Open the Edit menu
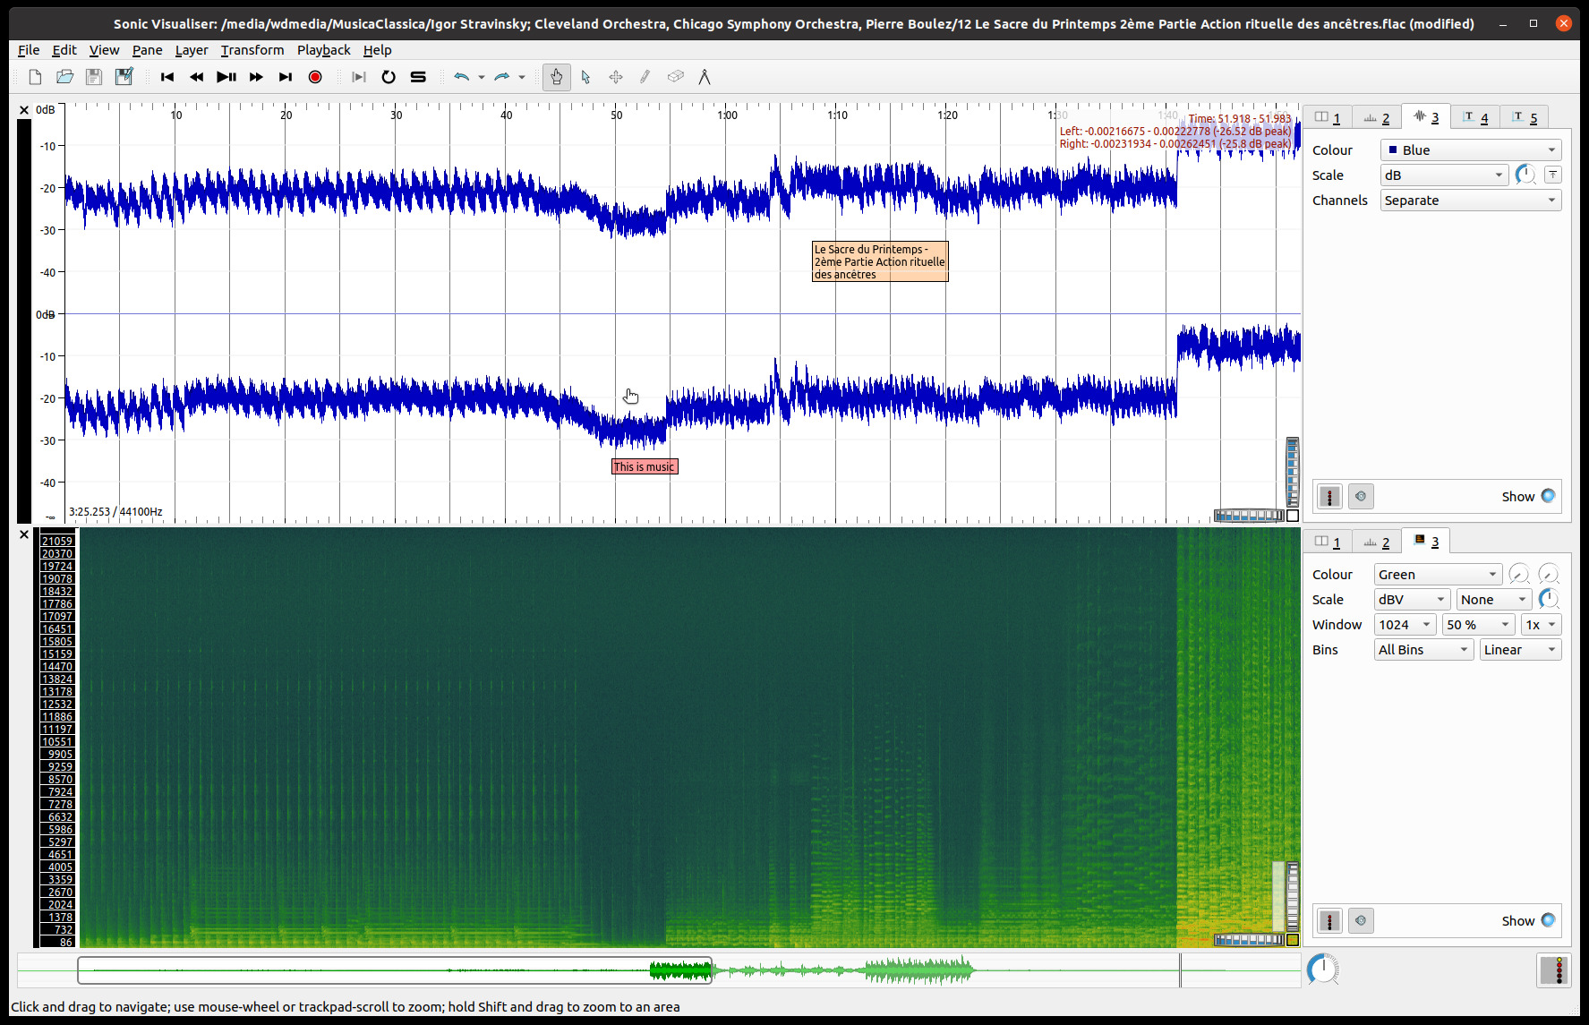Image resolution: width=1589 pixels, height=1025 pixels. point(64,50)
